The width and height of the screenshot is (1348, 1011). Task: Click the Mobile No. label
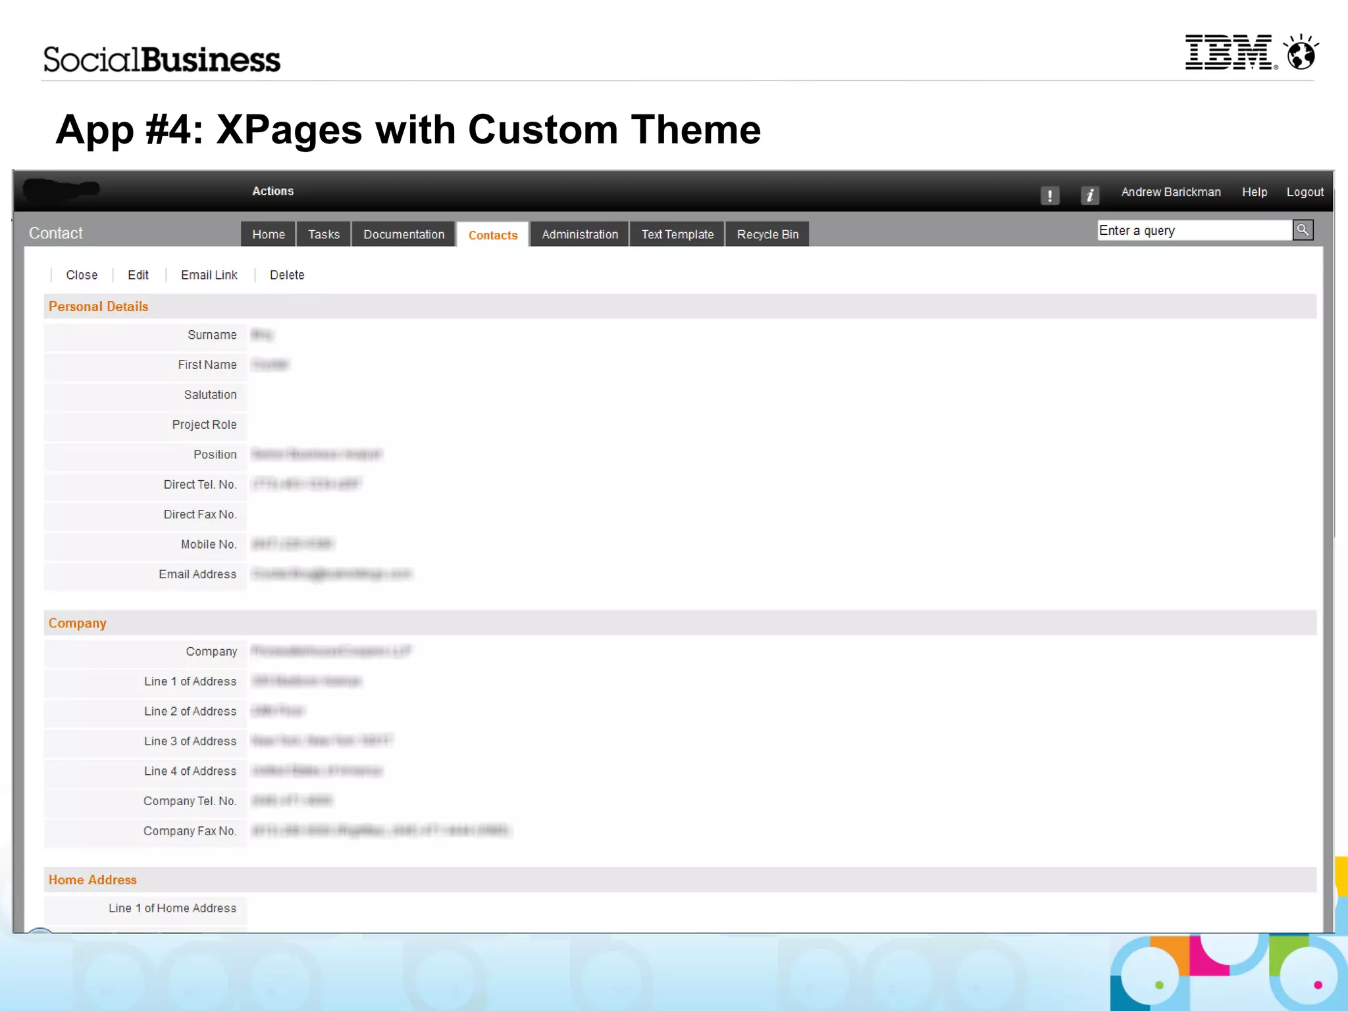point(209,545)
